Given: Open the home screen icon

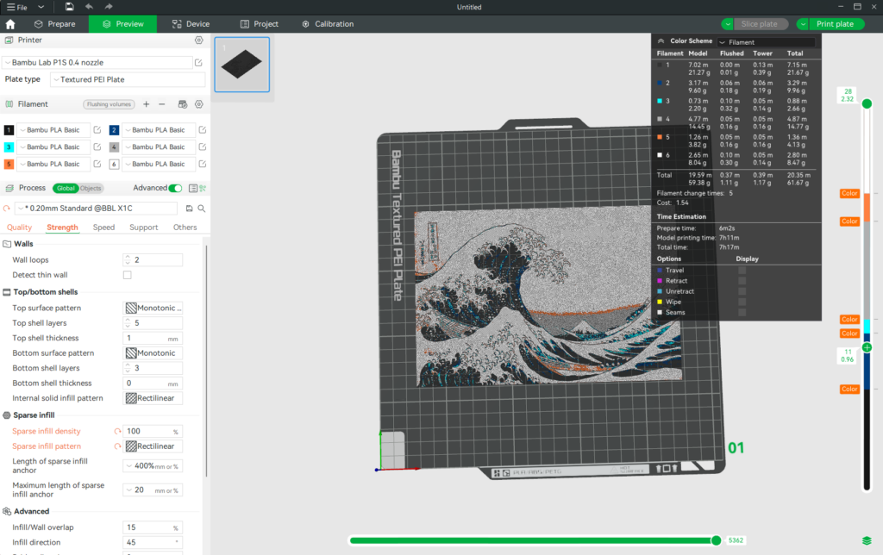Looking at the screenshot, I should (10, 24).
